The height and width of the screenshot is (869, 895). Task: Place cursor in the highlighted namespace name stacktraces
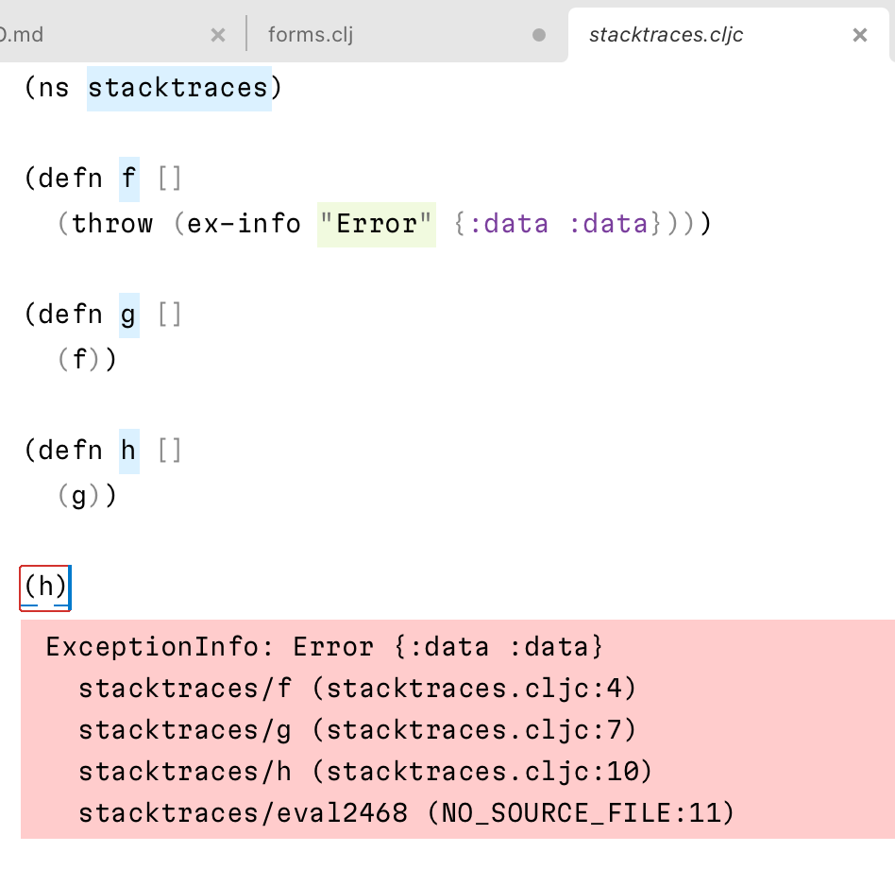point(178,89)
